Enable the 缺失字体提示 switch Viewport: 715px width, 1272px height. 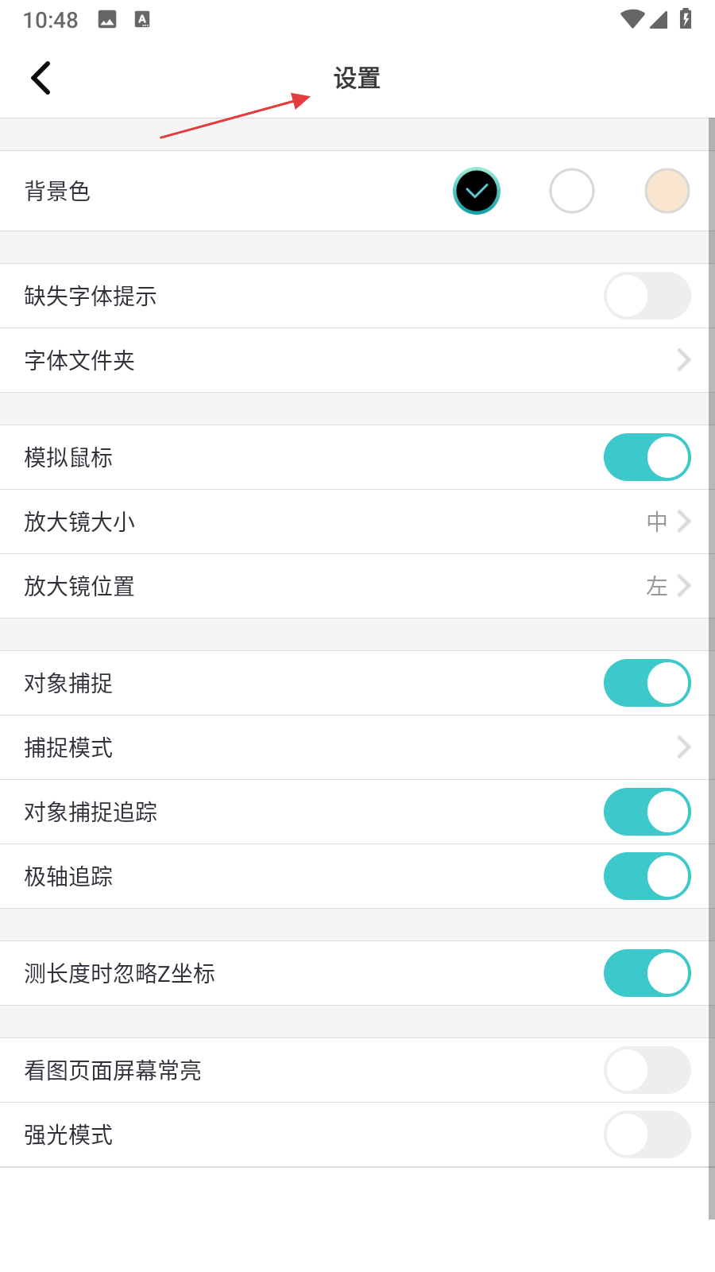647,297
